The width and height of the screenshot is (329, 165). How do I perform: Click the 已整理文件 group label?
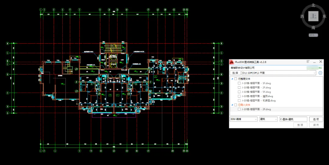244,79
